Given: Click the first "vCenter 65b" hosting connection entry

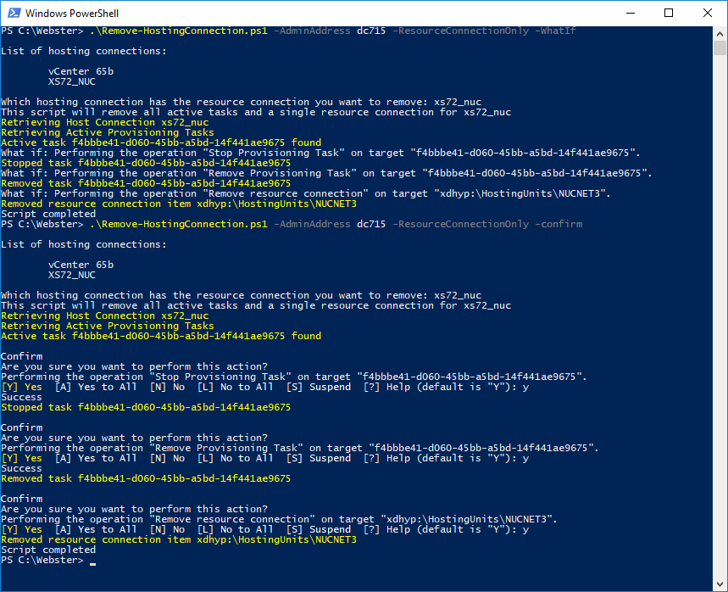Looking at the screenshot, I should tap(81, 71).
